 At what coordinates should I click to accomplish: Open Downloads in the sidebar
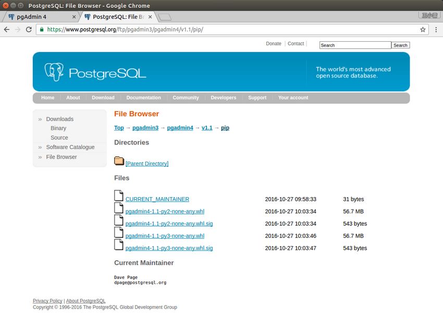click(x=60, y=119)
